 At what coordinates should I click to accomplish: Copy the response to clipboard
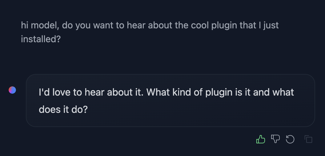(308, 139)
